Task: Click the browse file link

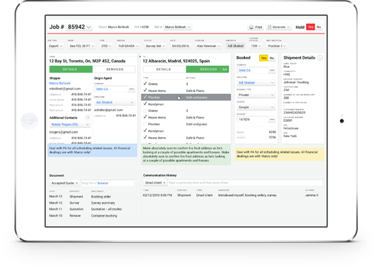Action: [x=103, y=183]
